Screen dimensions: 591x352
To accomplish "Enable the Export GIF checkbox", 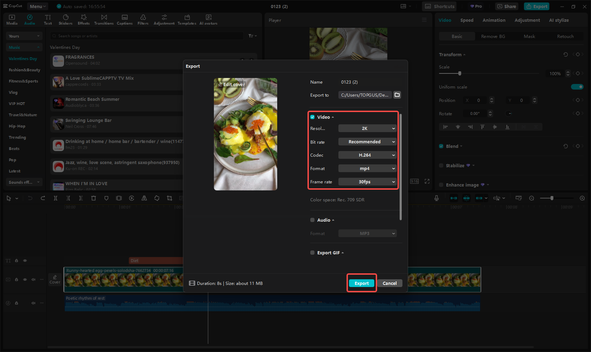I will pos(312,253).
